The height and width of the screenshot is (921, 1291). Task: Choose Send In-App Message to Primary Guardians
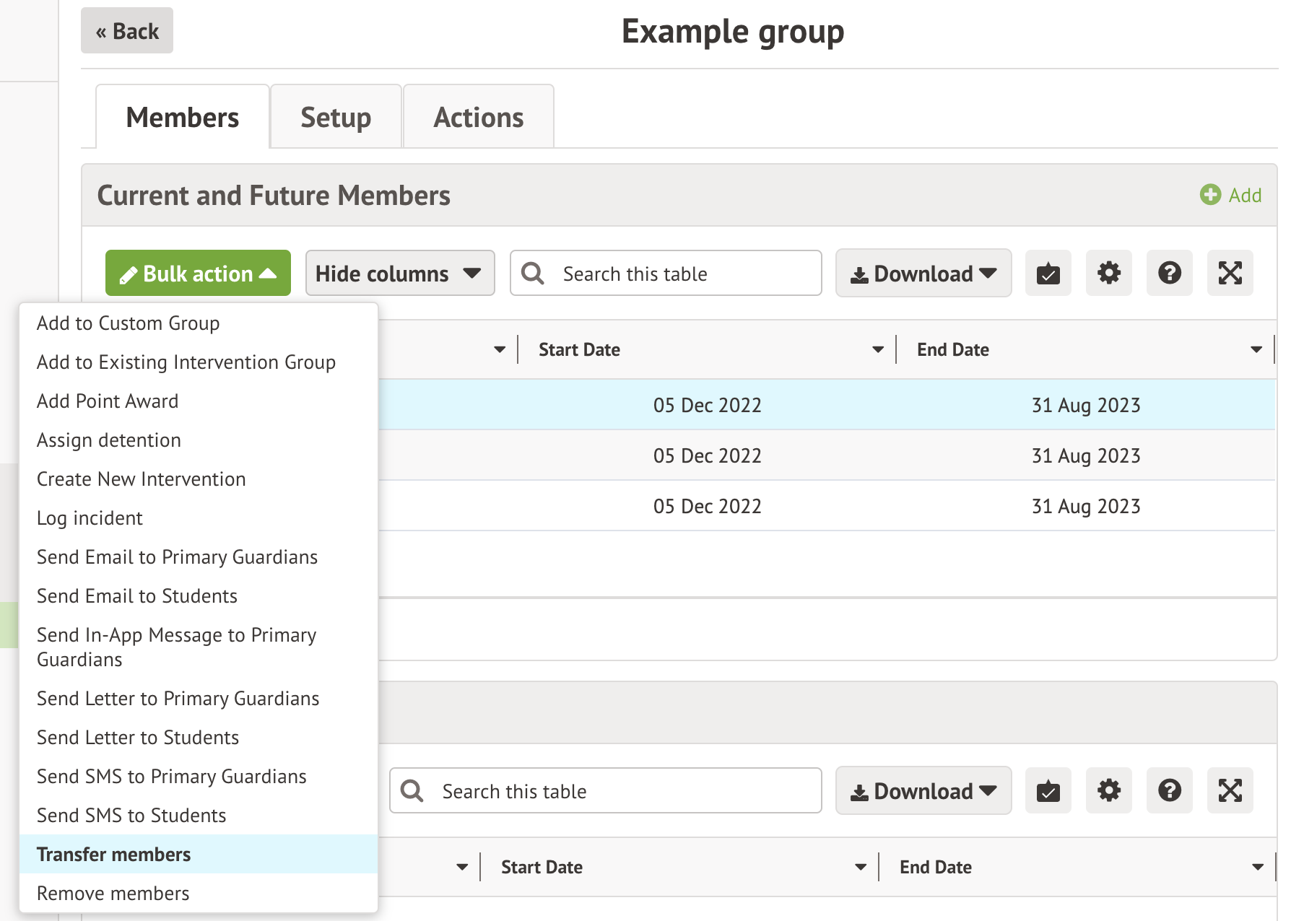coord(199,647)
